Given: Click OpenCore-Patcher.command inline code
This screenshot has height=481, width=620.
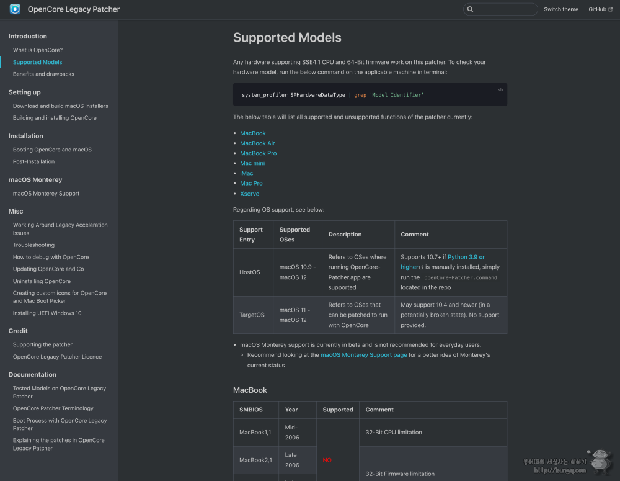Looking at the screenshot, I should point(460,277).
